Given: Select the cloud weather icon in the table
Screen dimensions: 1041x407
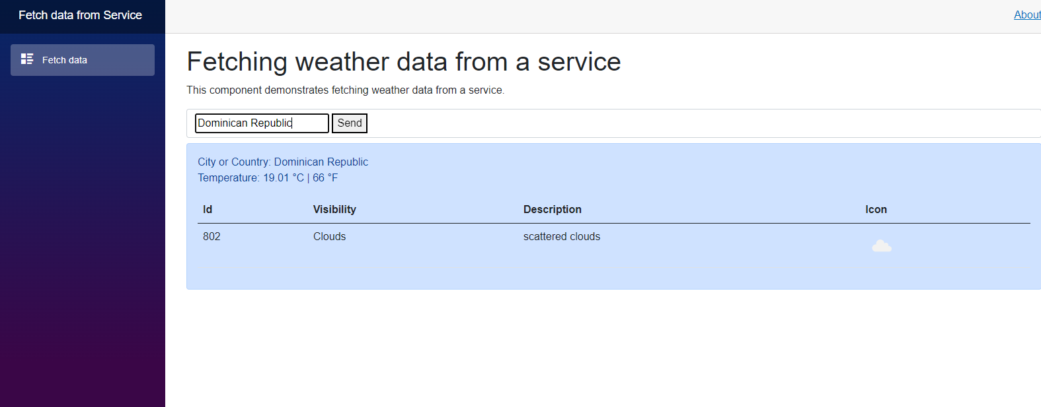Looking at the screenshot, I should 882,245.
